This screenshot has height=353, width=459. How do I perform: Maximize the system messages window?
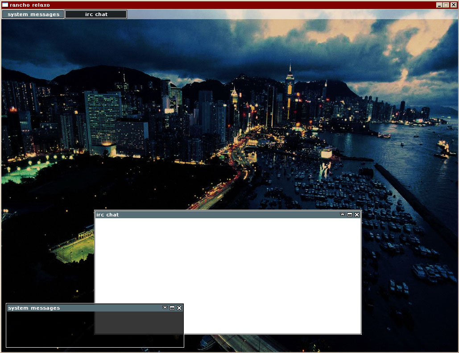(x=172, y=308)
